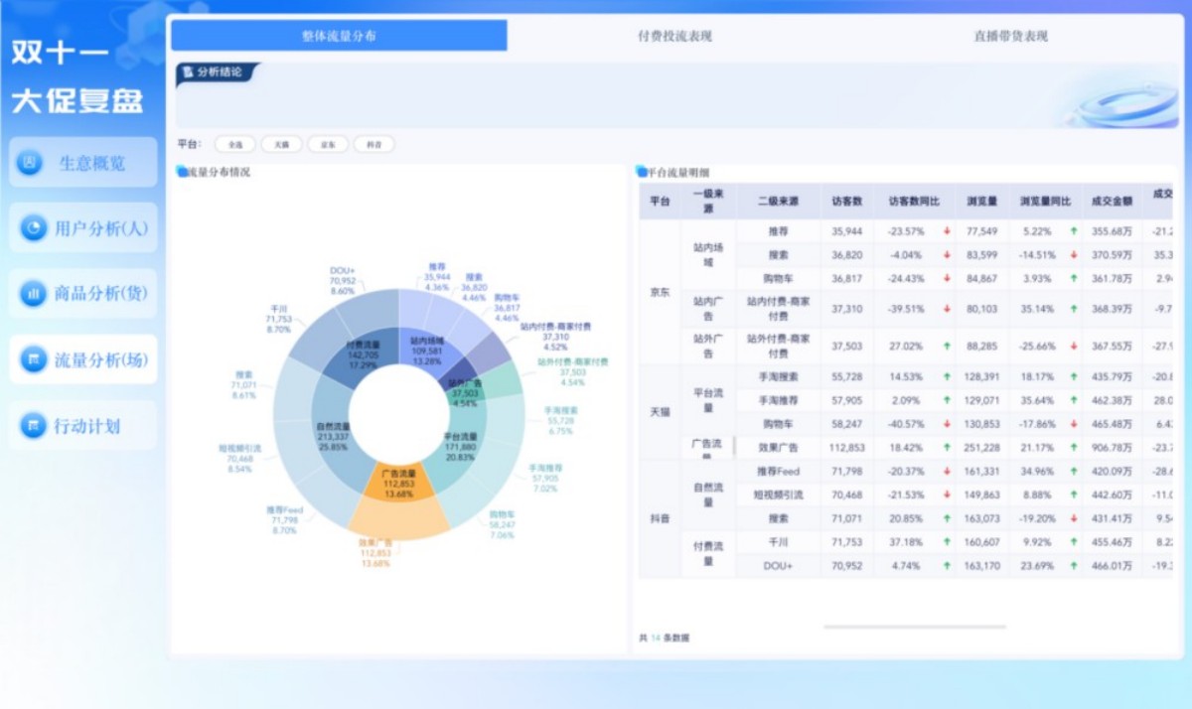
Task: Click the 双十一大促复盘 title logo
Action: tap(78, 74)
